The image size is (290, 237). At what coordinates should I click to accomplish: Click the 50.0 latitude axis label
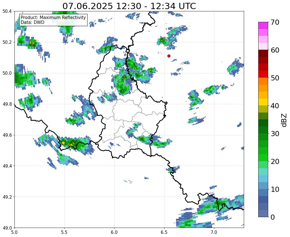pyautogui.click(x=7, y=73)
